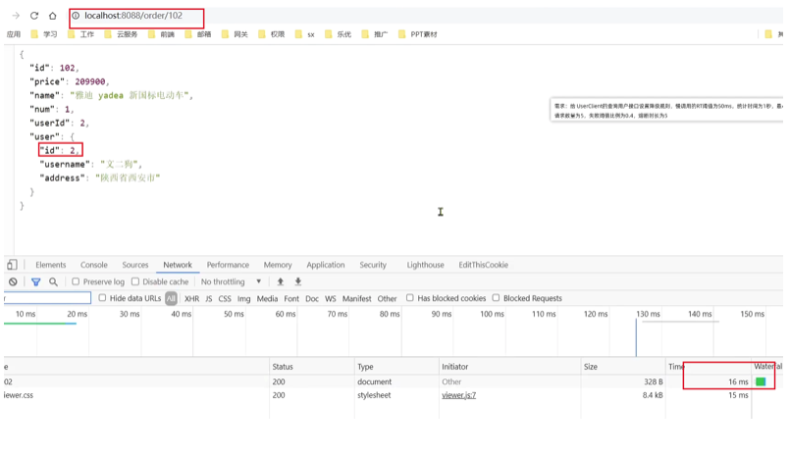Image resolution: width=789 pixels, height=457 pixels.
Task: Sort requests by the Type column header
Action: [396, 367]
